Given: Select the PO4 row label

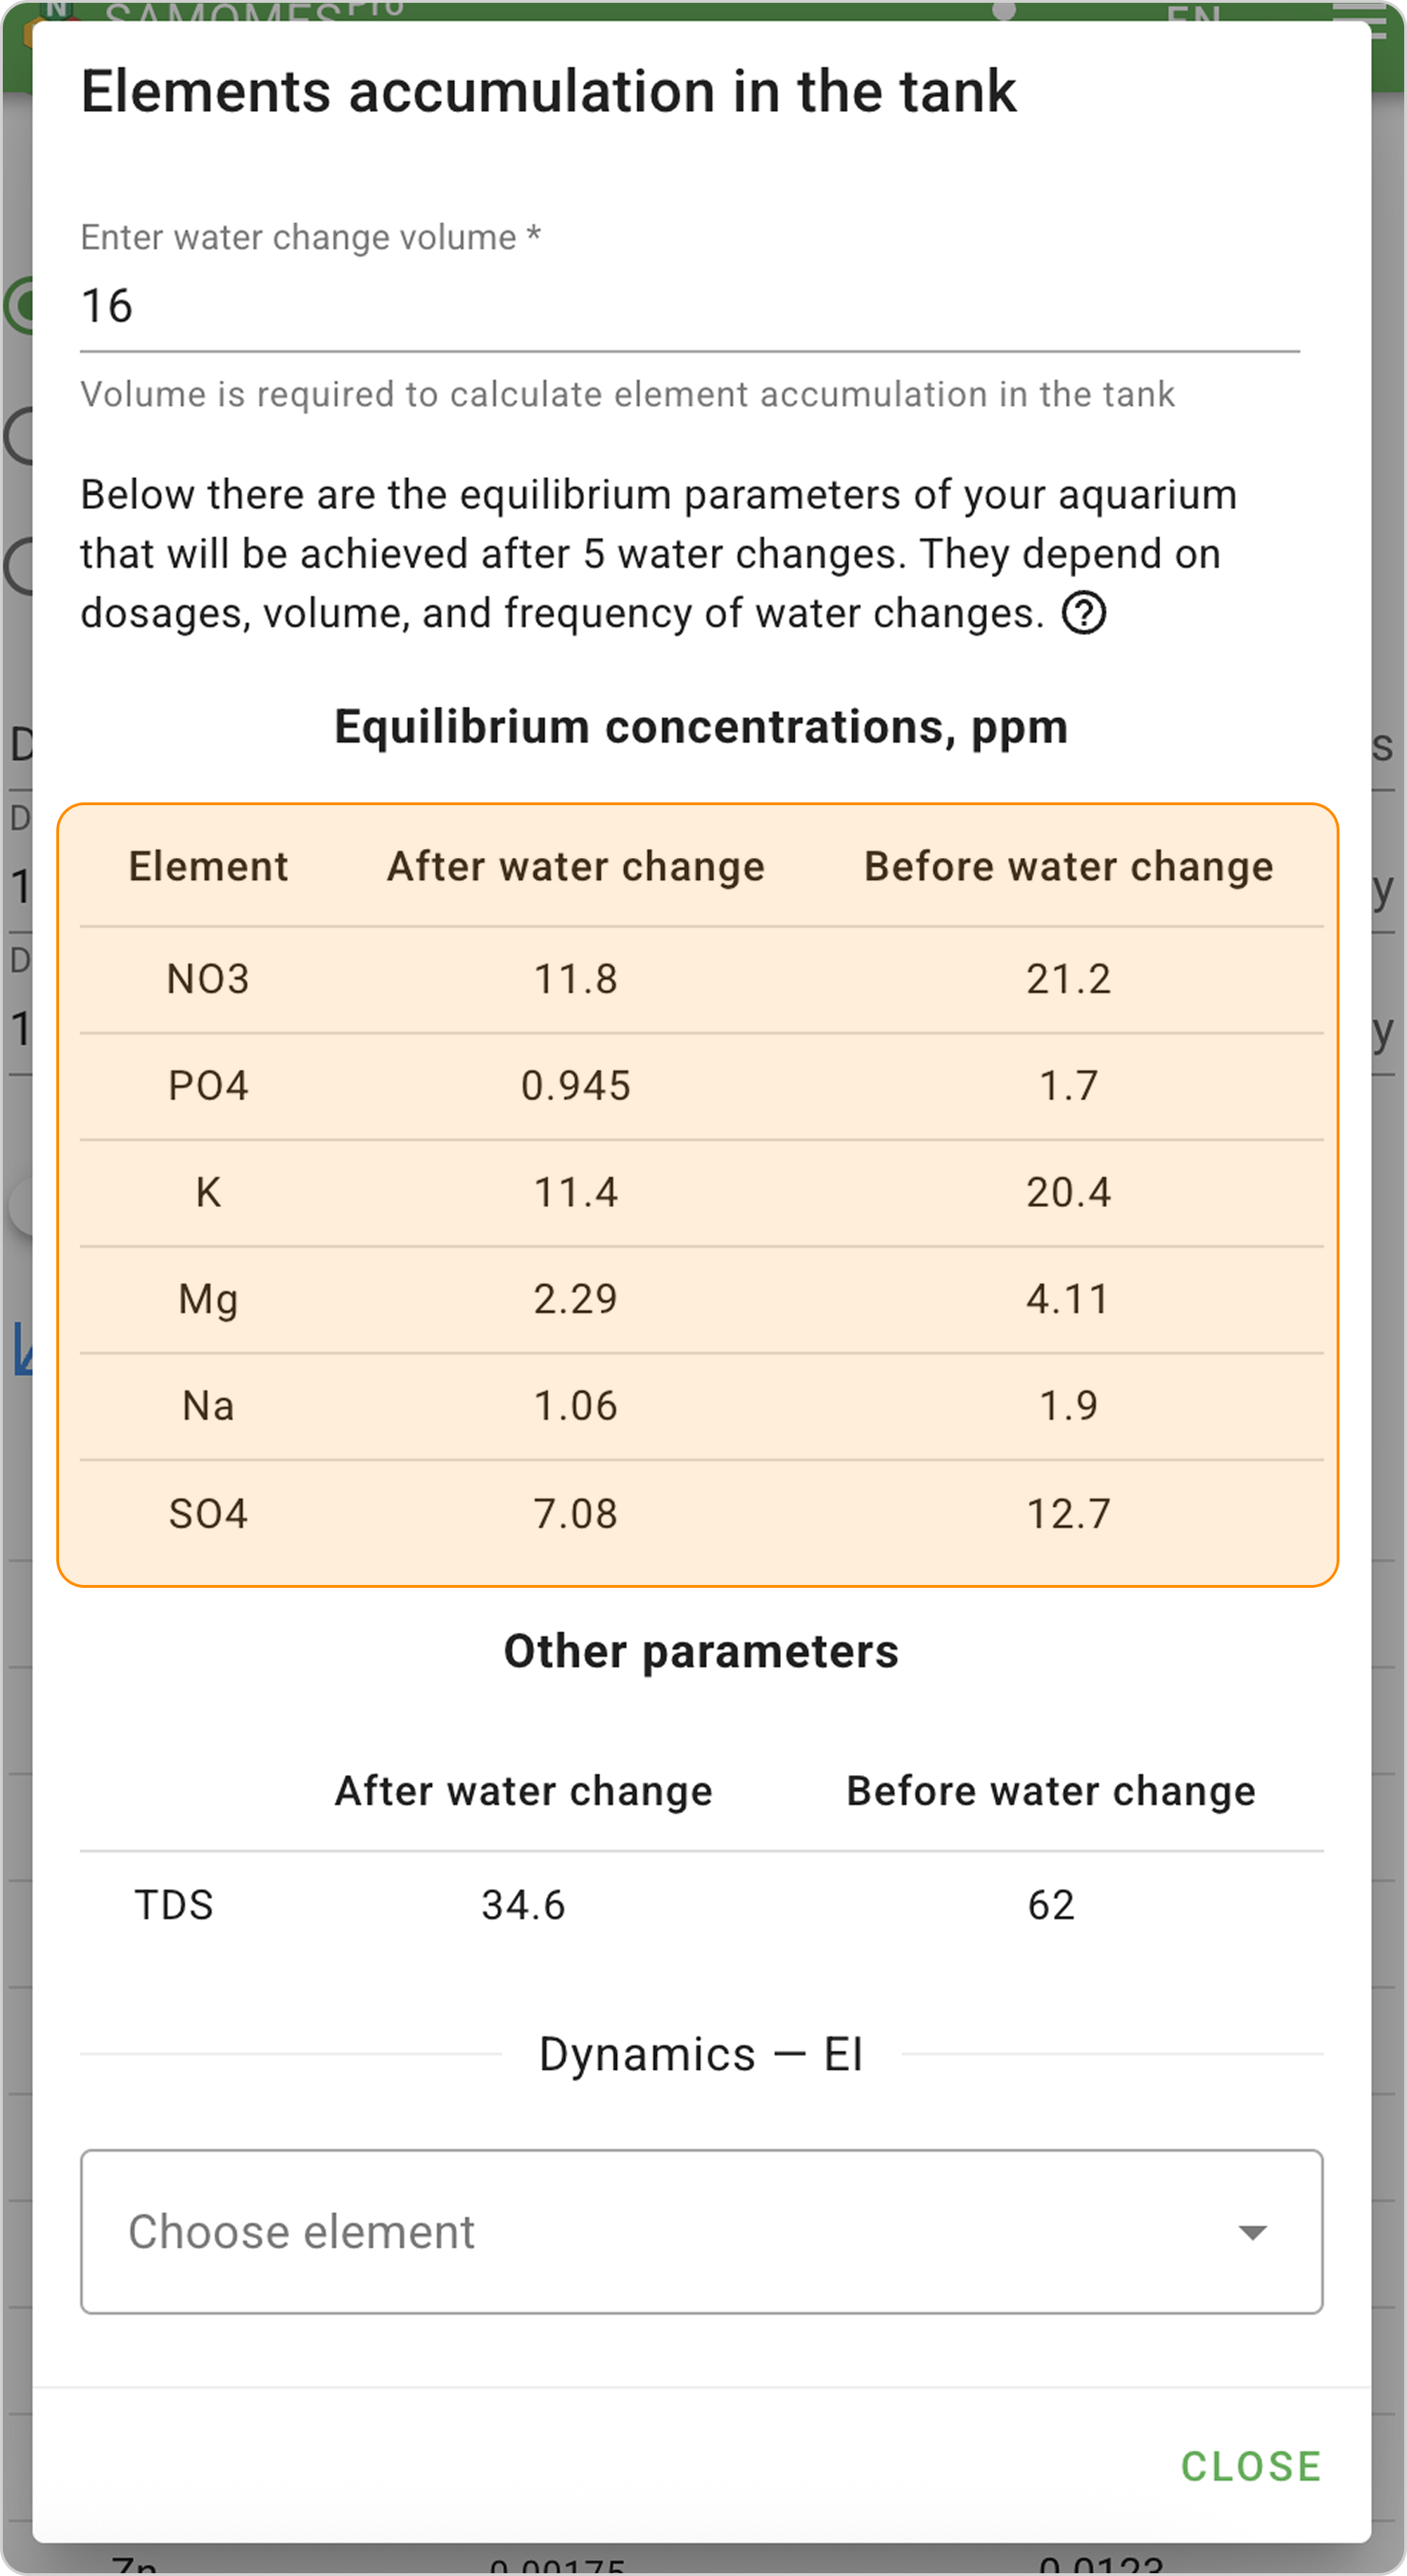Looking at the screenshot, I should tap(208, 1086).
